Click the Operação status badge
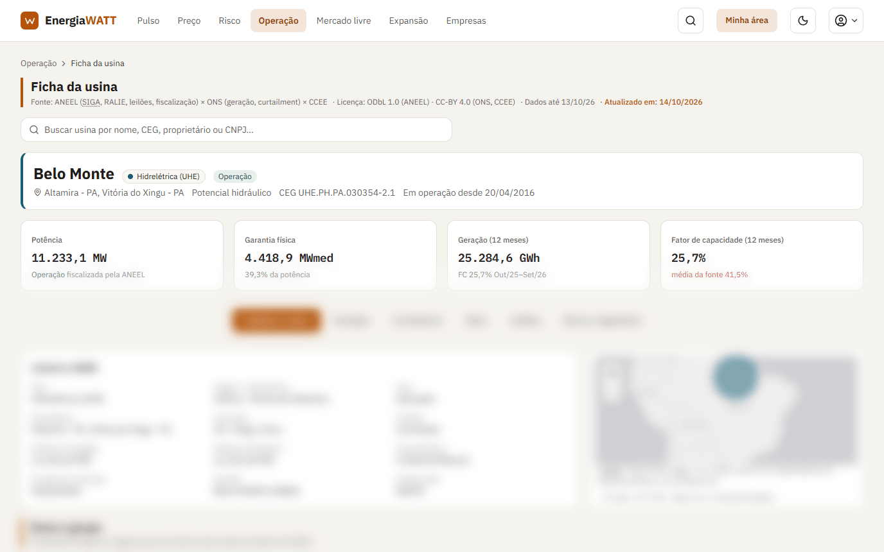Screen dimensions: 884x552 pyautogui.click(x=234, y=177)
